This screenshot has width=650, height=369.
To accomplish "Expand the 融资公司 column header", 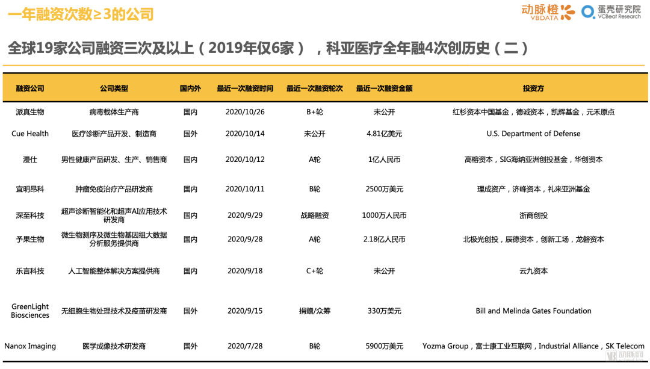I will pos(29,88).
